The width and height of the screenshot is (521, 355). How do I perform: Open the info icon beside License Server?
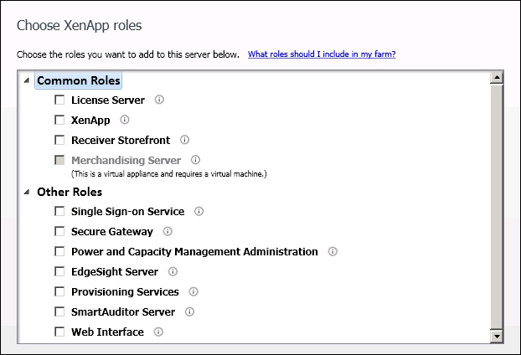click(159, 100)
